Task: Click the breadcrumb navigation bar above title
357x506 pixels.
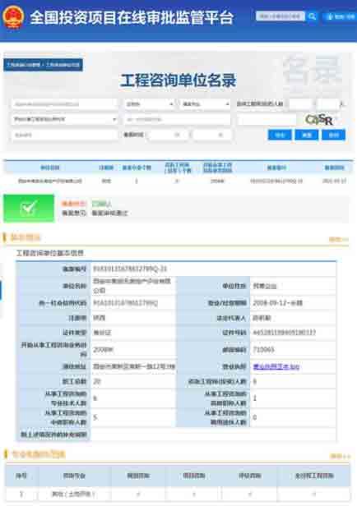Action: click(x=44, y=65)
